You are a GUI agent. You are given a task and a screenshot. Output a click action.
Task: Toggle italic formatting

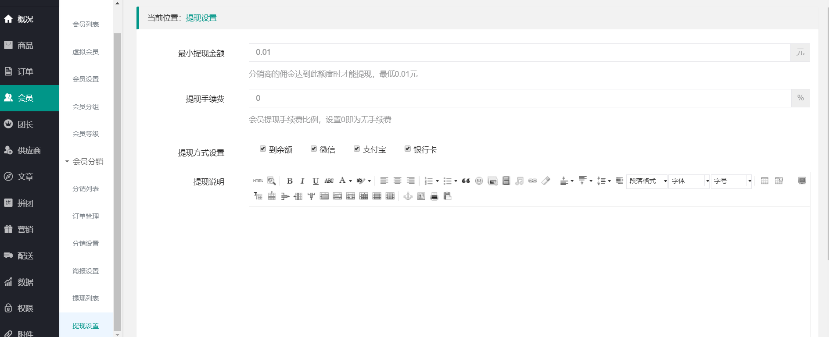click(302, 181)
